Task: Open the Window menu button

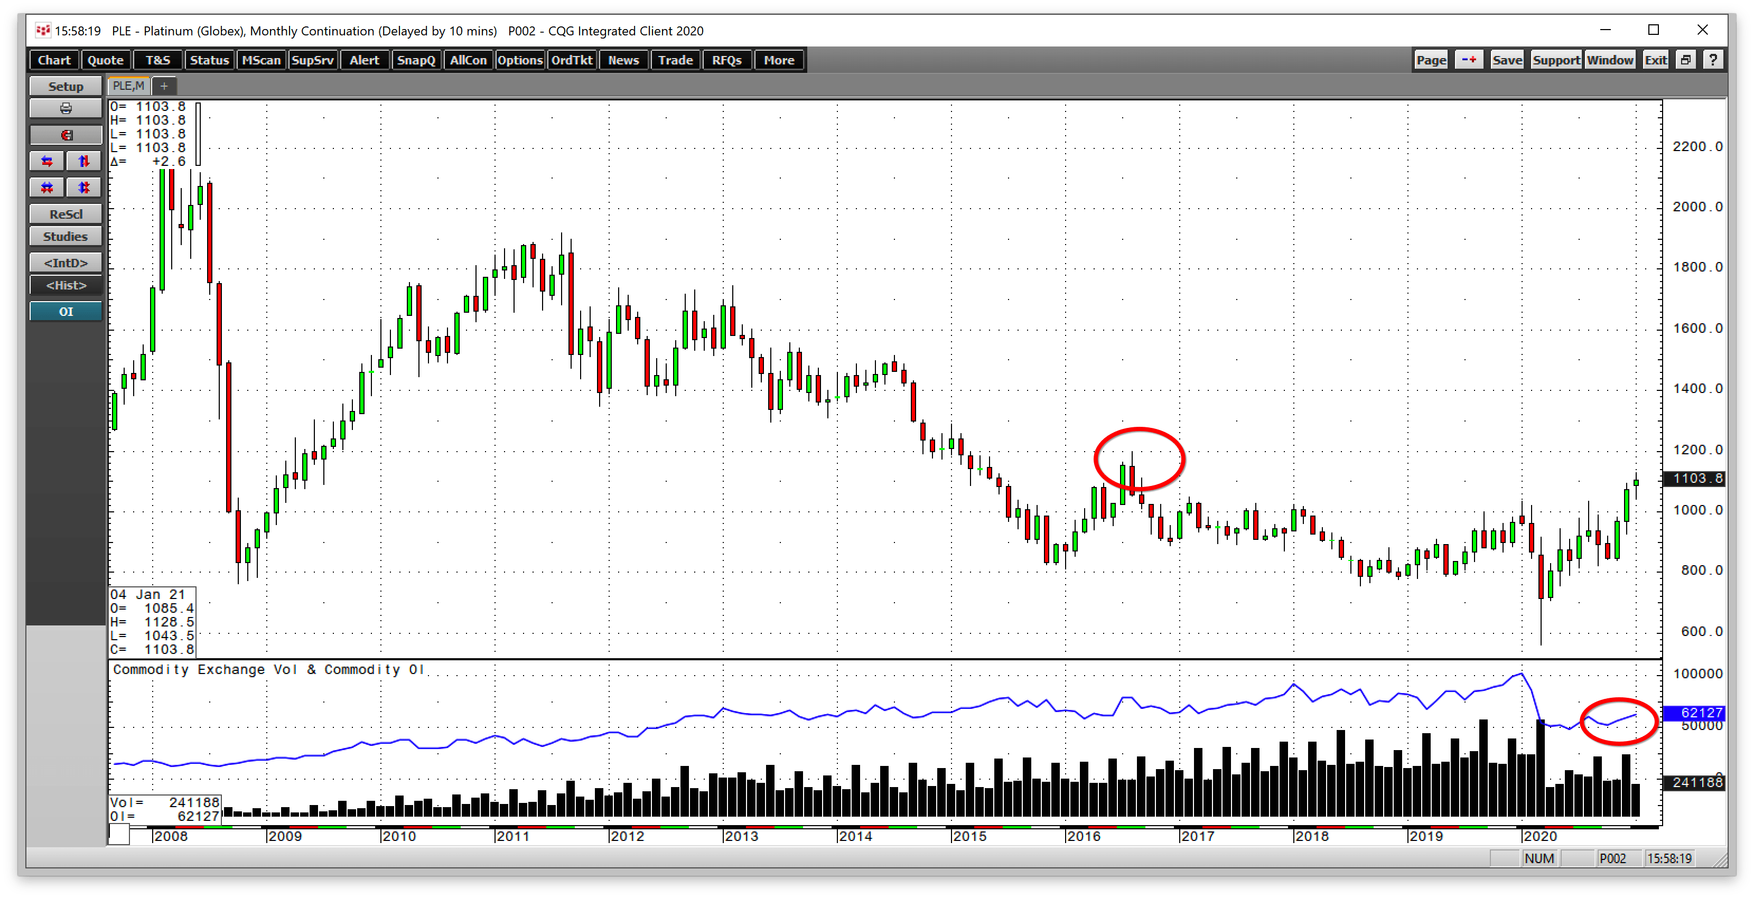Action: click(x=1610, y=60)
